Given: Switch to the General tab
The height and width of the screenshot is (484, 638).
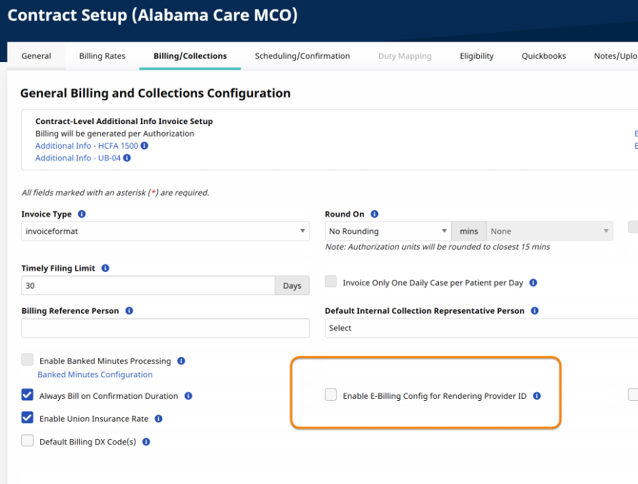Looking at the screenshot, I should pyautogui.click(x=36, y=56).
